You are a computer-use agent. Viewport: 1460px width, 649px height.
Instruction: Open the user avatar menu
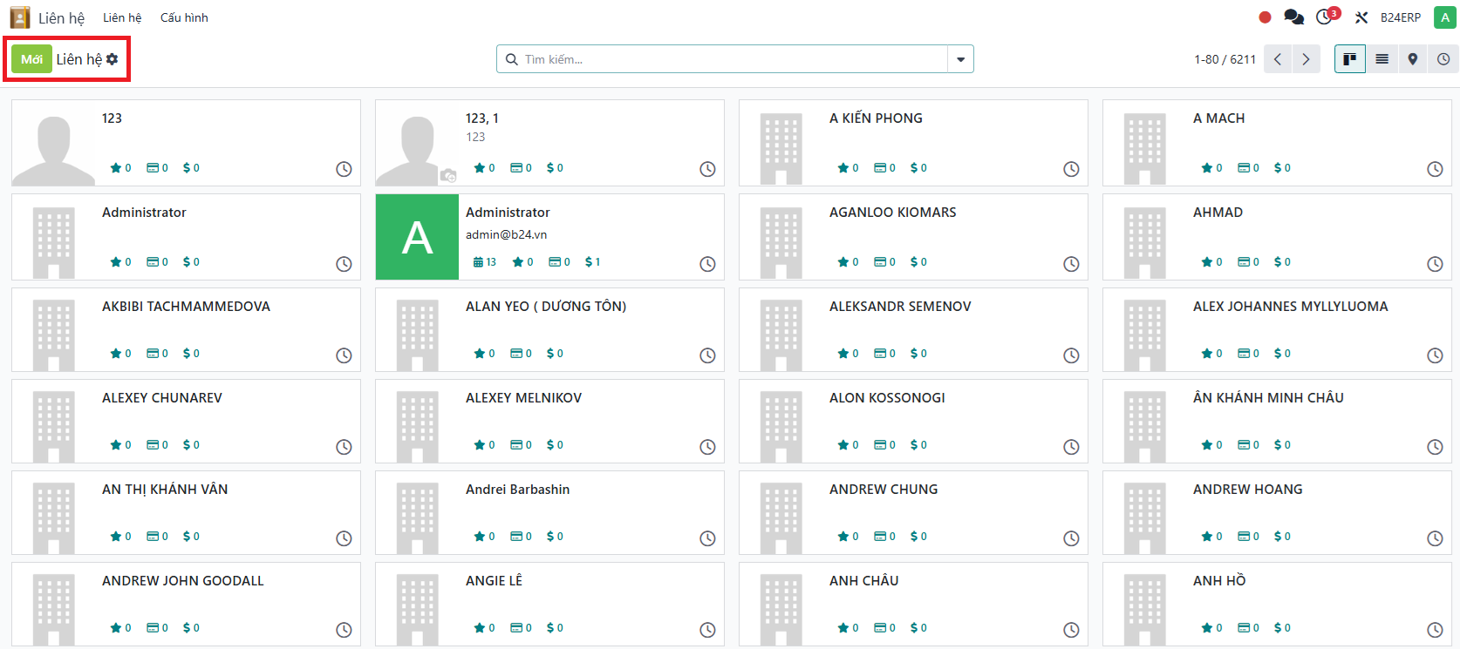tap(1444, 17)
